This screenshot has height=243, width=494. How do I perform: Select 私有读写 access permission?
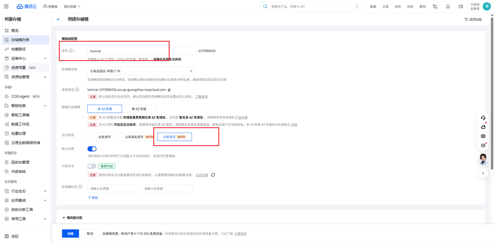point(105,137)
